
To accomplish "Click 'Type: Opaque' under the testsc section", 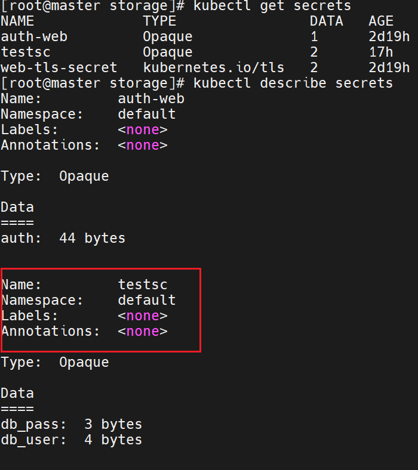I will (55, 363).
